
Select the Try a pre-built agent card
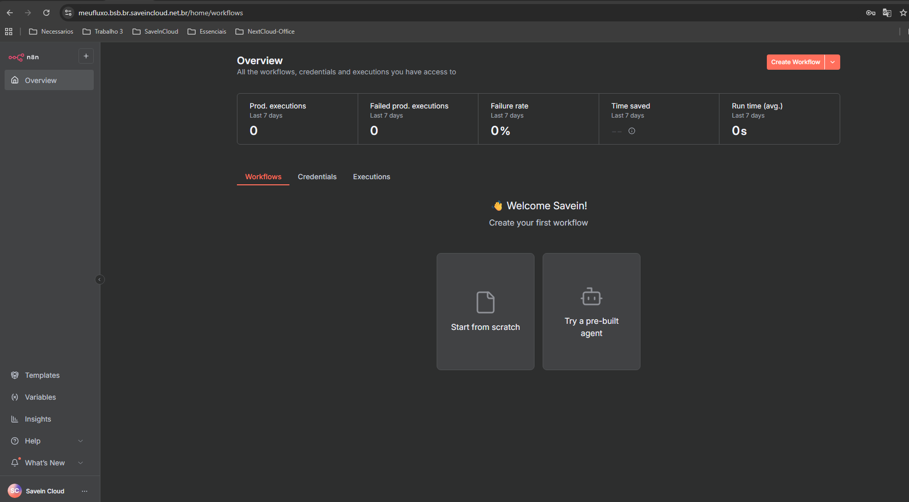(591, 312)
